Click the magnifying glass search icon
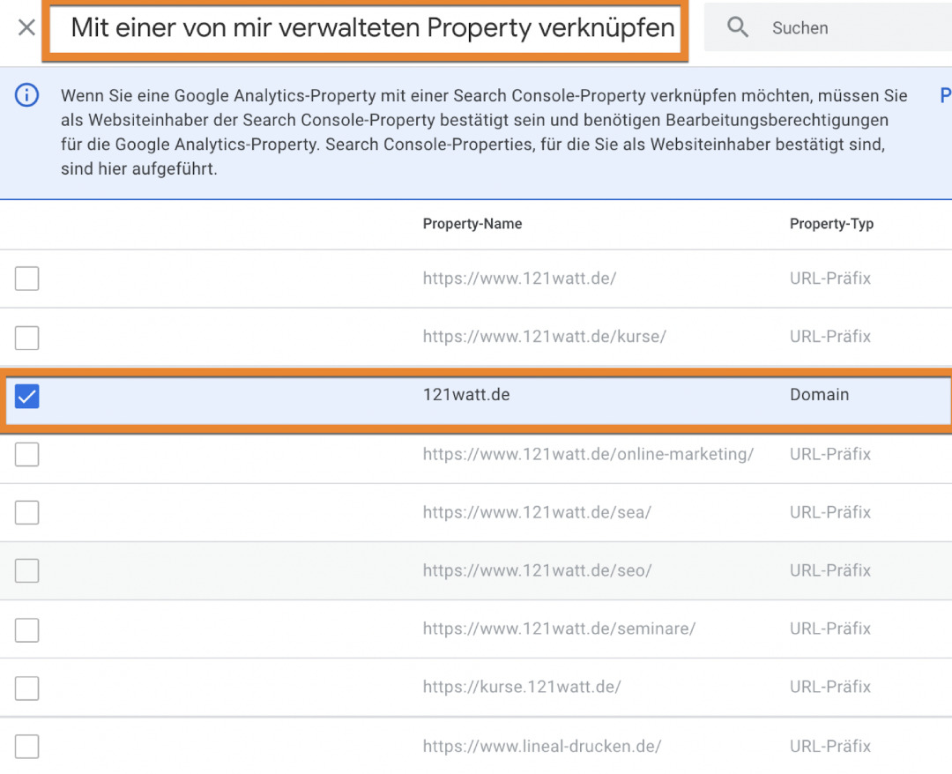 click(738, 28)
